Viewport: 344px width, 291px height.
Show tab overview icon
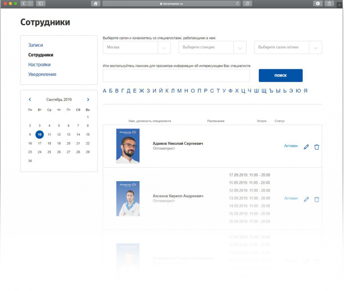tap(247, 4)
